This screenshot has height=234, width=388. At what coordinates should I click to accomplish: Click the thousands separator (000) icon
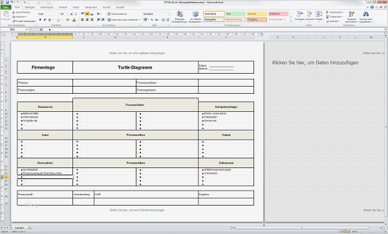(156, 19)
